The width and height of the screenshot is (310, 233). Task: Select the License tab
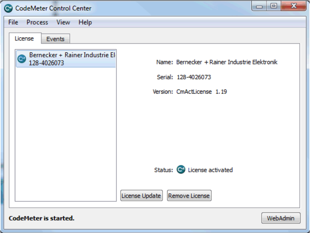[24, 39]
